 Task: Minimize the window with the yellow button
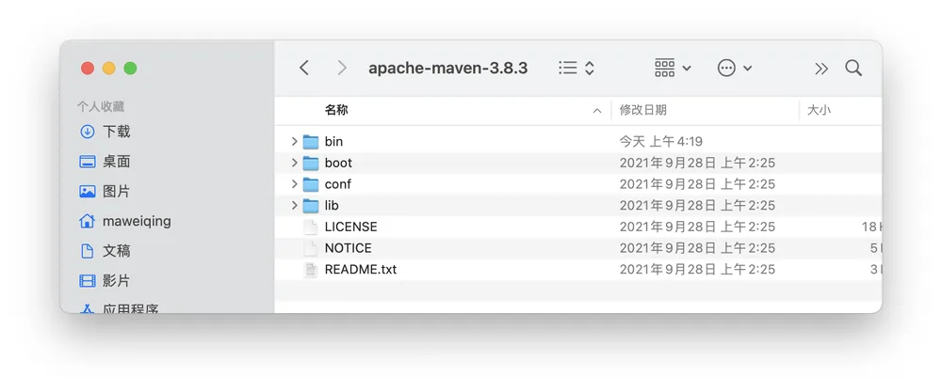[x=108, y=69]
